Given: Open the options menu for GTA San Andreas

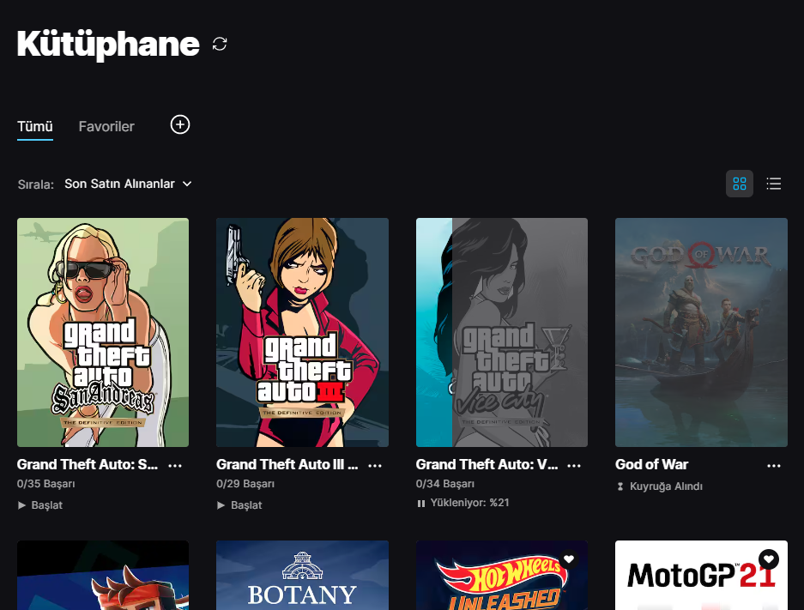Looking at the screenshot, I should 175,466.
